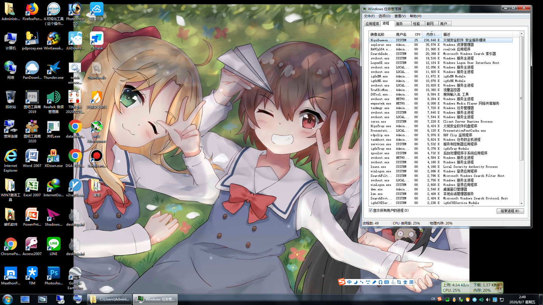
Task: Open the 选项(O) menu
Action: coord(384,16)
